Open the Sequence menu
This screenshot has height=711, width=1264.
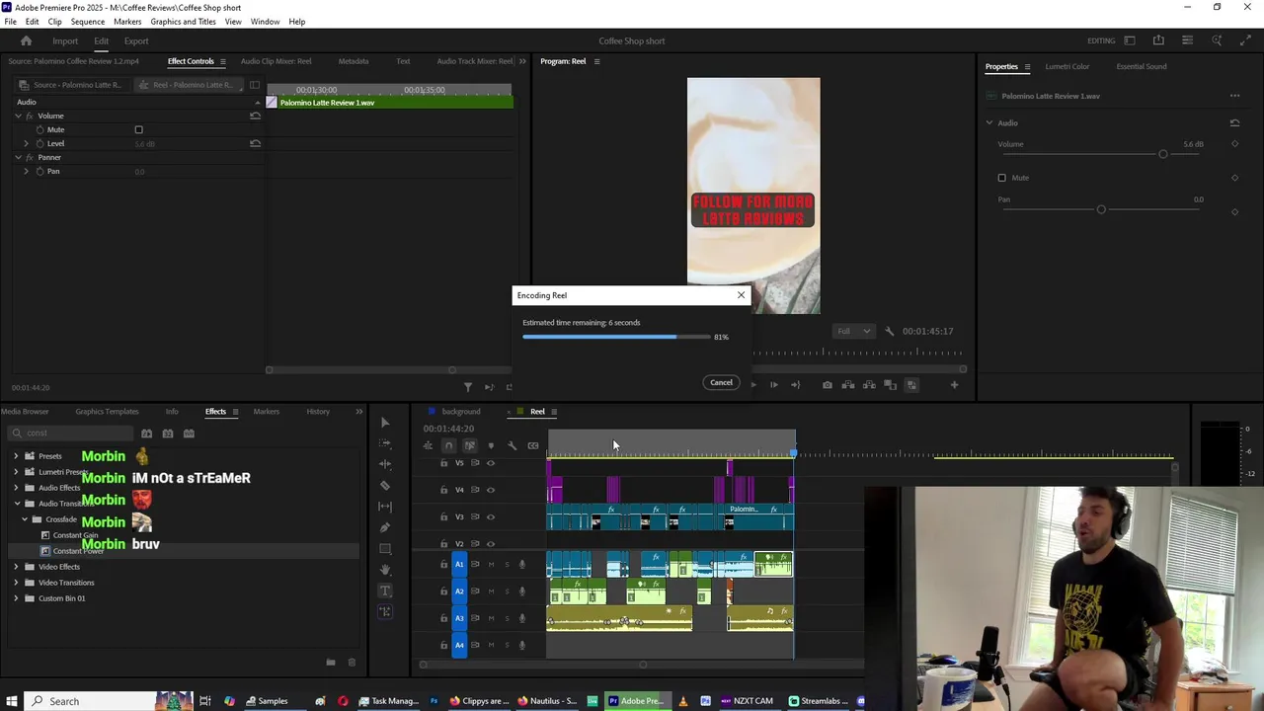pos(87,21)
